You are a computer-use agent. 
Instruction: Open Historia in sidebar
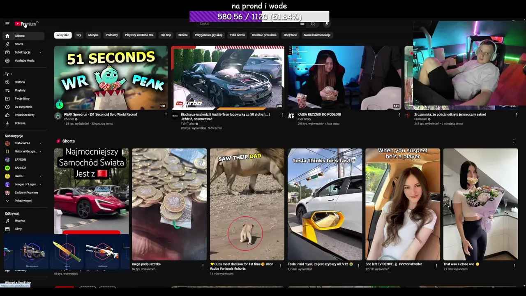click(24, 82)
